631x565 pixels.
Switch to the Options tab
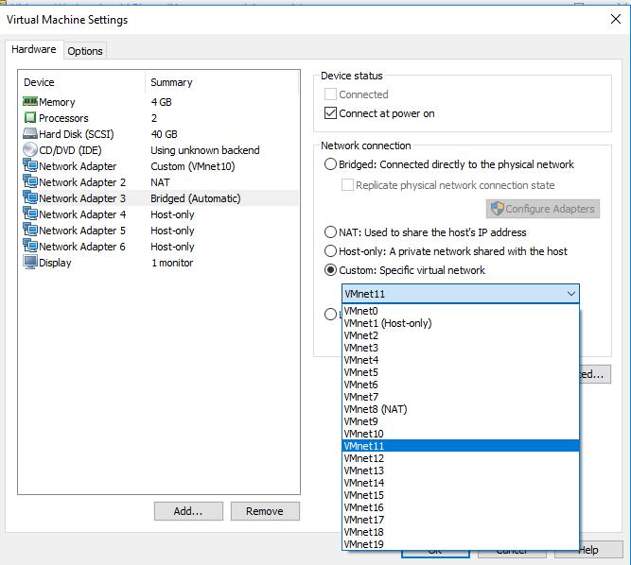pos(85,51)
